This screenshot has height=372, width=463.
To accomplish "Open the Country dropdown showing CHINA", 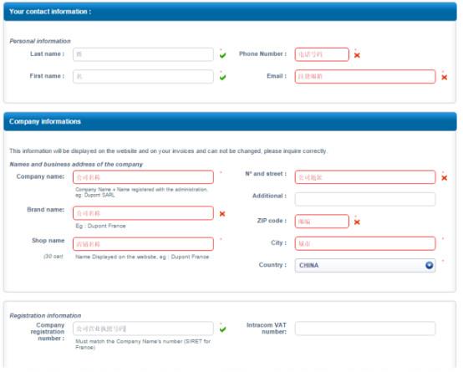I will click(x=365, y=265).
